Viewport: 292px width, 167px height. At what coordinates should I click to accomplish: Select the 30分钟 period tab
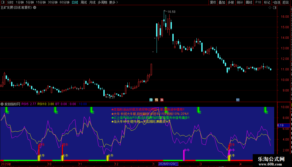(x=53, y=2)
